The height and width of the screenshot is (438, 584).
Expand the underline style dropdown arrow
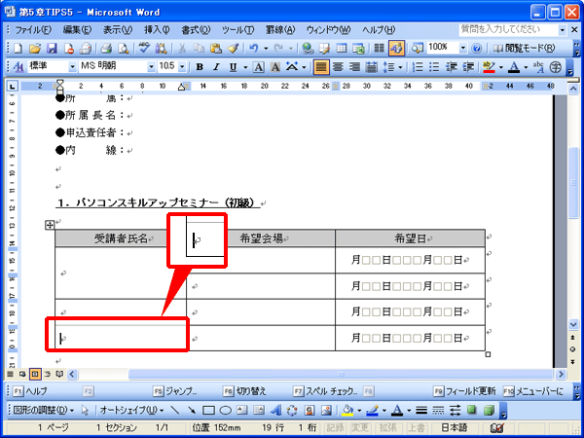coord(245,67)
